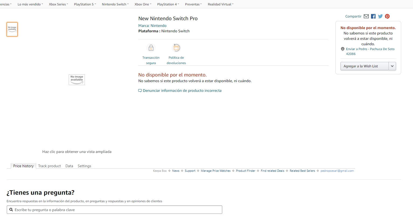
Task: Share product on Facebook
Action: pyautogui.click(x=373, y=16)
